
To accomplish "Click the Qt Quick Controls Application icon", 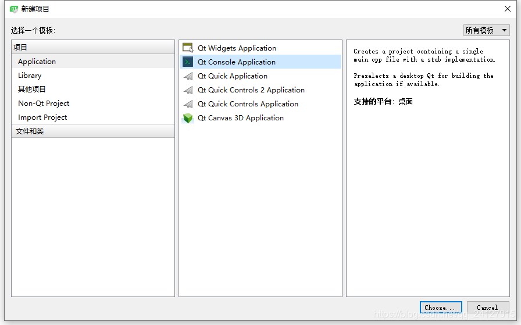I will (x=188, y=104).
